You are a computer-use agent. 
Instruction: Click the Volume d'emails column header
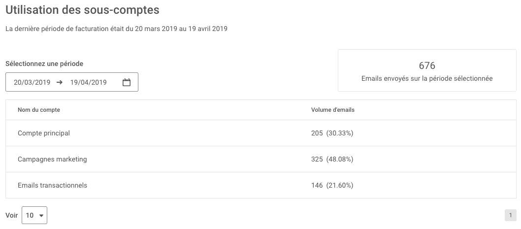332,110
